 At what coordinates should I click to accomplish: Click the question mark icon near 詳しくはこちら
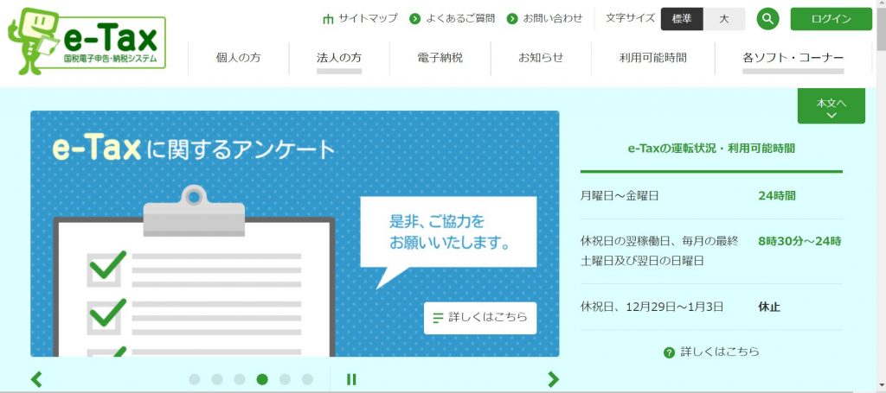(x=669, y=353)
